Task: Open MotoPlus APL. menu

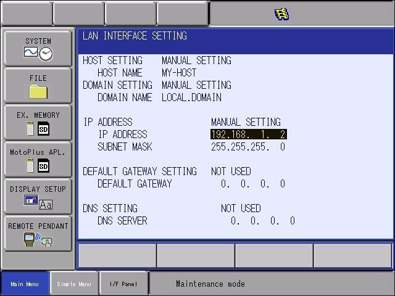Action: pos(38,160)
